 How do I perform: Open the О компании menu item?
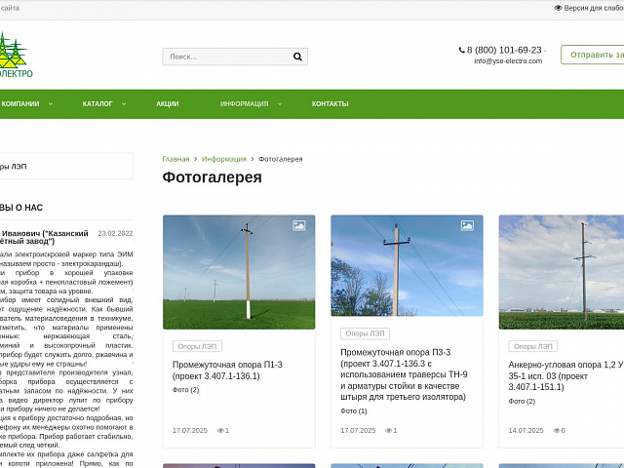click(x=19, y=104)
